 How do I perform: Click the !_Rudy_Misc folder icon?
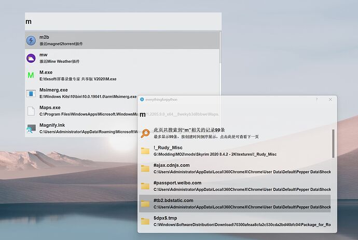145,151
